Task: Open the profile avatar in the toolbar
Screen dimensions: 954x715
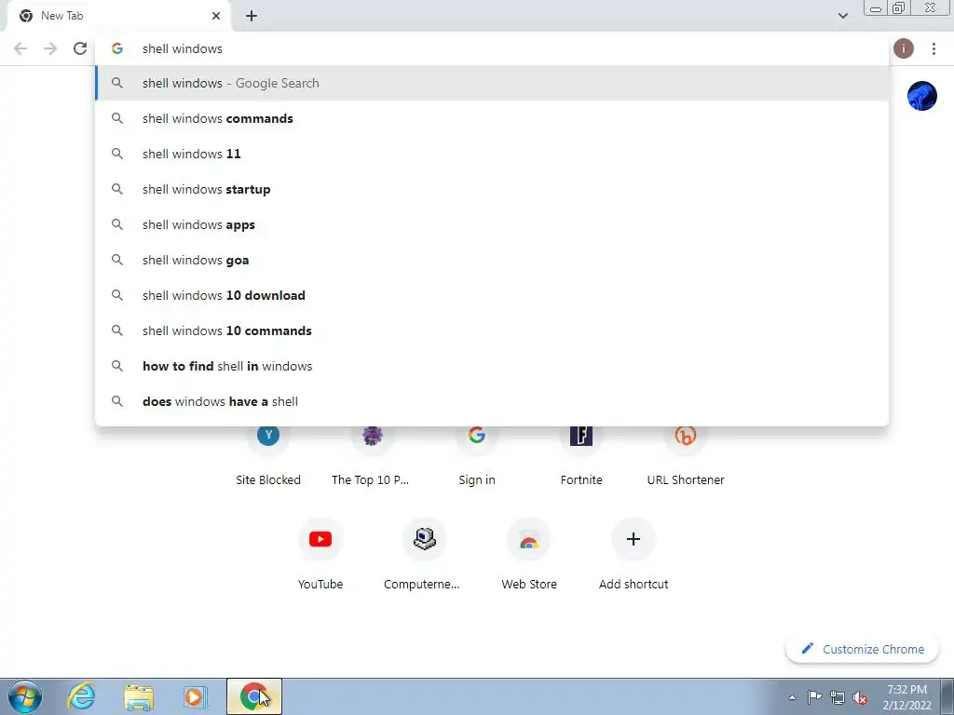Action: (x=904, y=48)
